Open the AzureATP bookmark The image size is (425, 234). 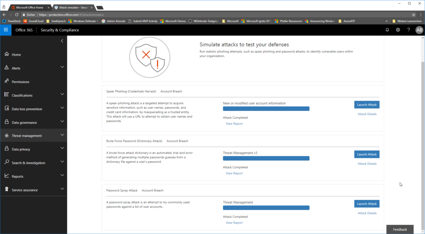point(347,21)
